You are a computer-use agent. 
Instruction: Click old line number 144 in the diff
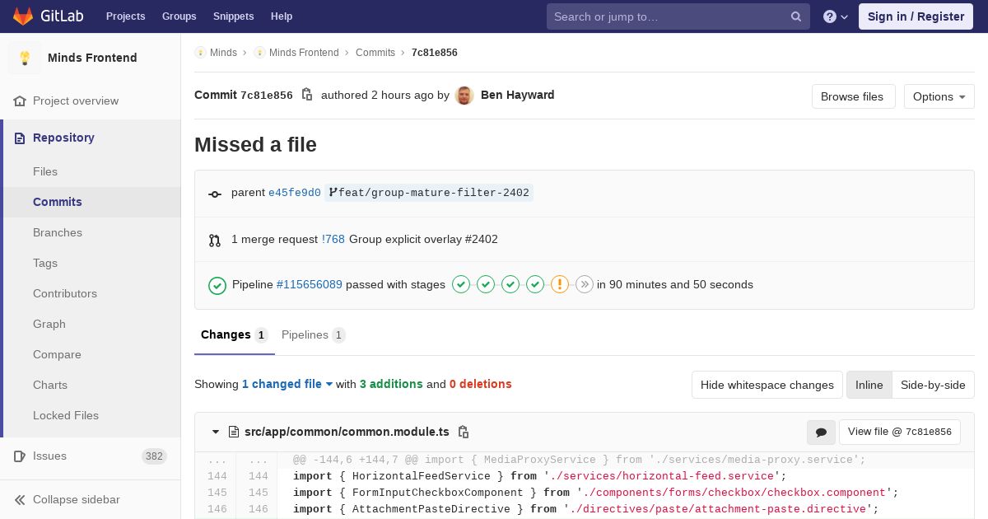[217, 476]
